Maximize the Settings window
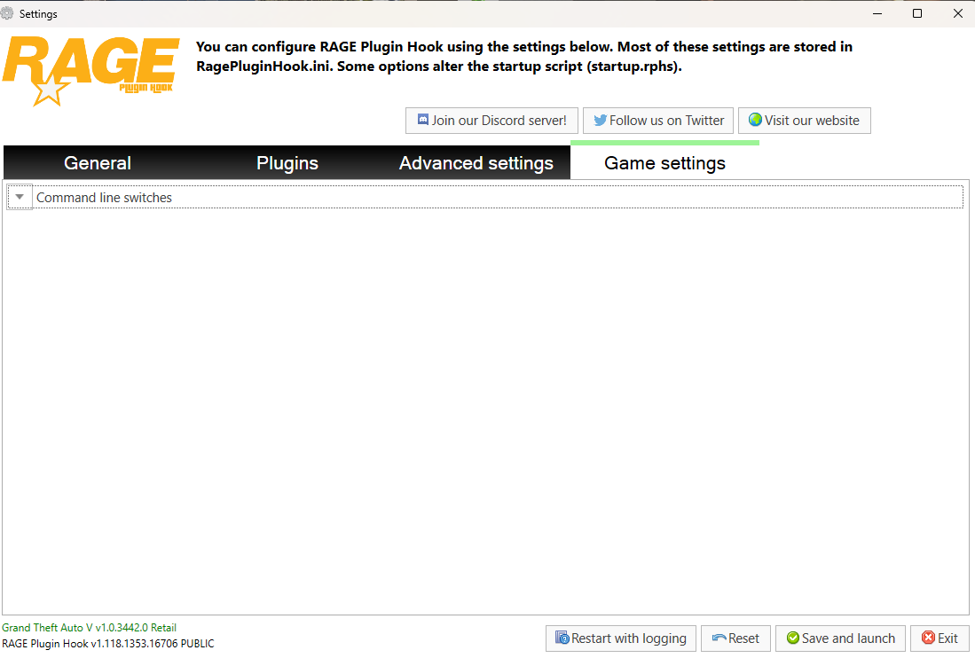Viewport: 975px width, 658px height. pos(917,13)
